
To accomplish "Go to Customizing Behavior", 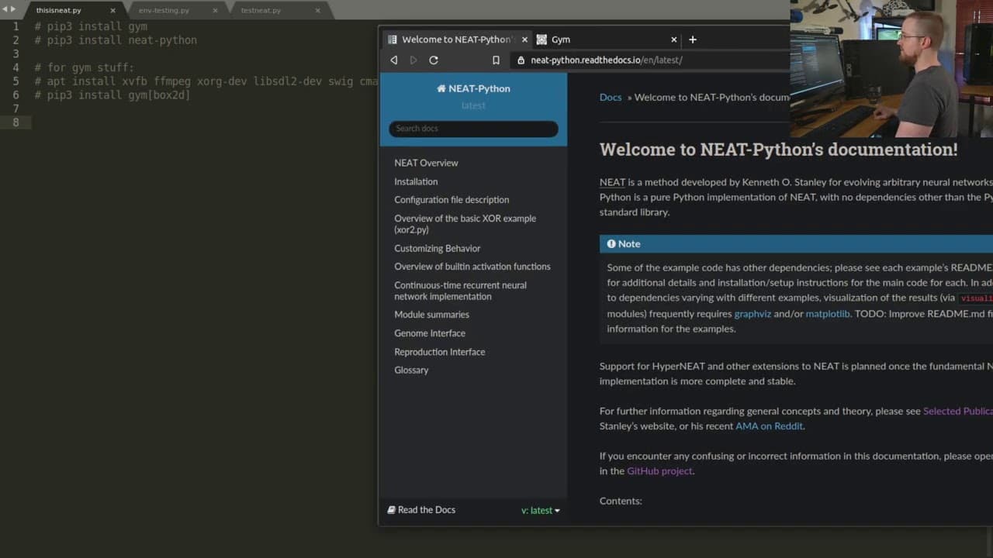I will point(438,249).
